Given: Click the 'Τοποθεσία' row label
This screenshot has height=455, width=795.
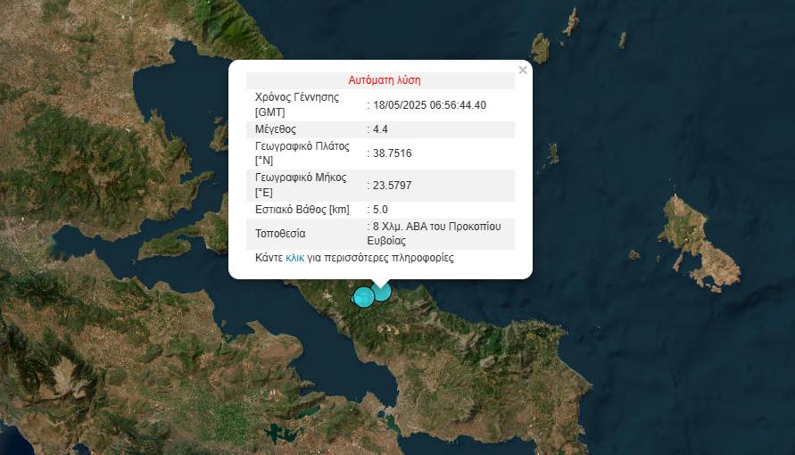Looking at the screenshot, I should tap(280, 234).
